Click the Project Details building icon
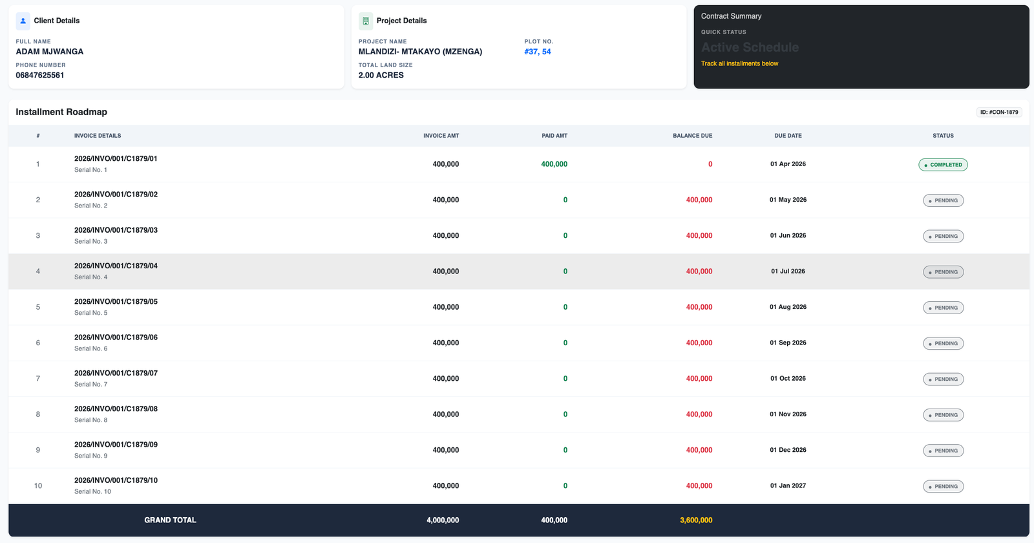Image resolution: width=1034 pixels, height=543 pixels. point(366,21)
